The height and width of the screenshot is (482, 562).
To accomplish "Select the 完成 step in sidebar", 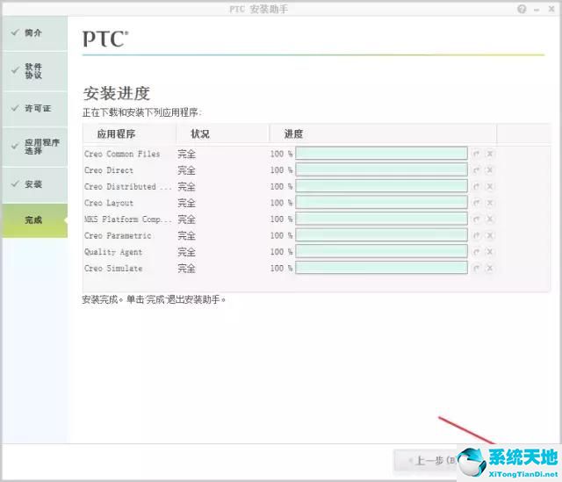I will point(35,220).
